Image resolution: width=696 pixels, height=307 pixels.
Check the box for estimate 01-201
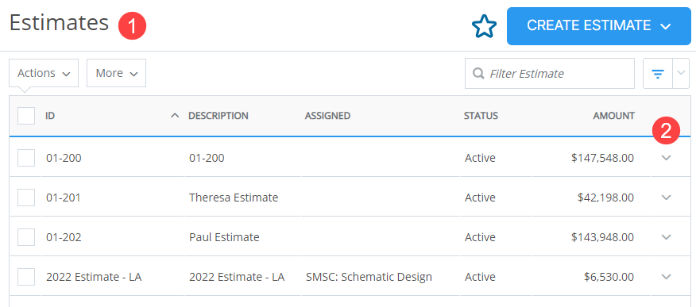pos(26,198)
